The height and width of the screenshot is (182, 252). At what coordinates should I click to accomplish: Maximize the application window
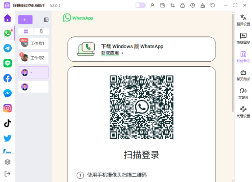235,5
